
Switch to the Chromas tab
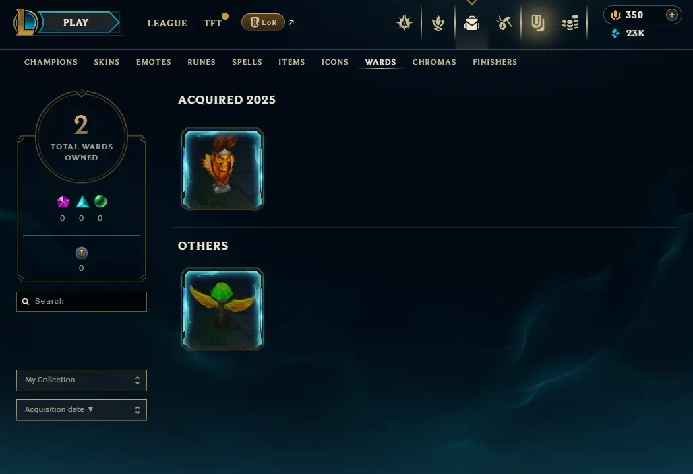click(x=434, y=62)
